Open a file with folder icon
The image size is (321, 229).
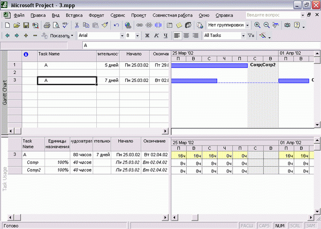click(x=17, y=25)
